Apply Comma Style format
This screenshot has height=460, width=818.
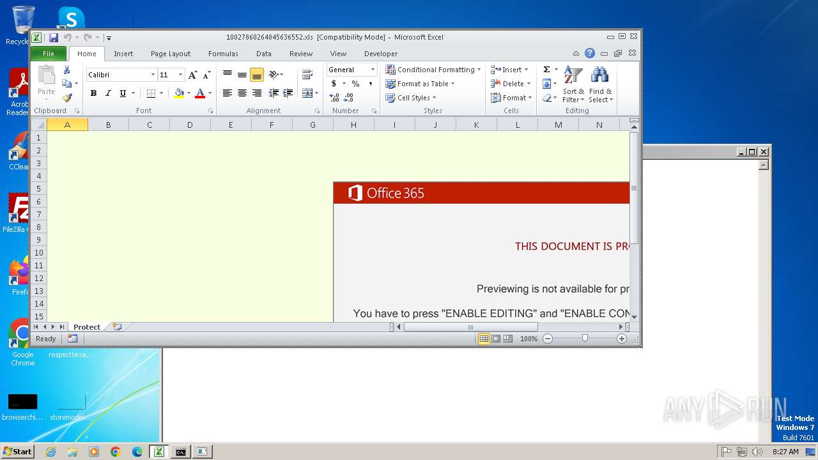pos(370,84)
